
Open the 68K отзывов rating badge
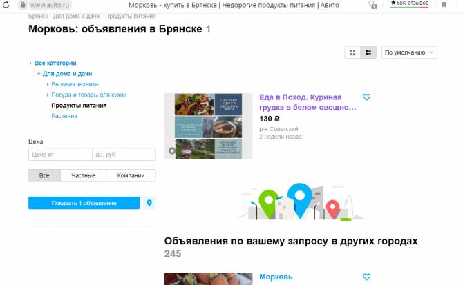tap(409, 4)
